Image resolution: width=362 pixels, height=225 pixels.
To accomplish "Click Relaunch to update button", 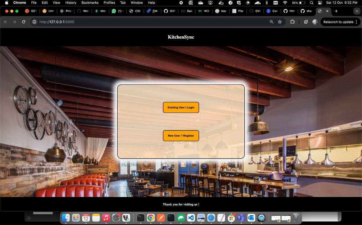I will pos(338,22).
